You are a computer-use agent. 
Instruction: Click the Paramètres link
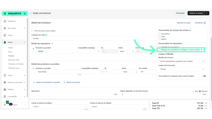199,23
